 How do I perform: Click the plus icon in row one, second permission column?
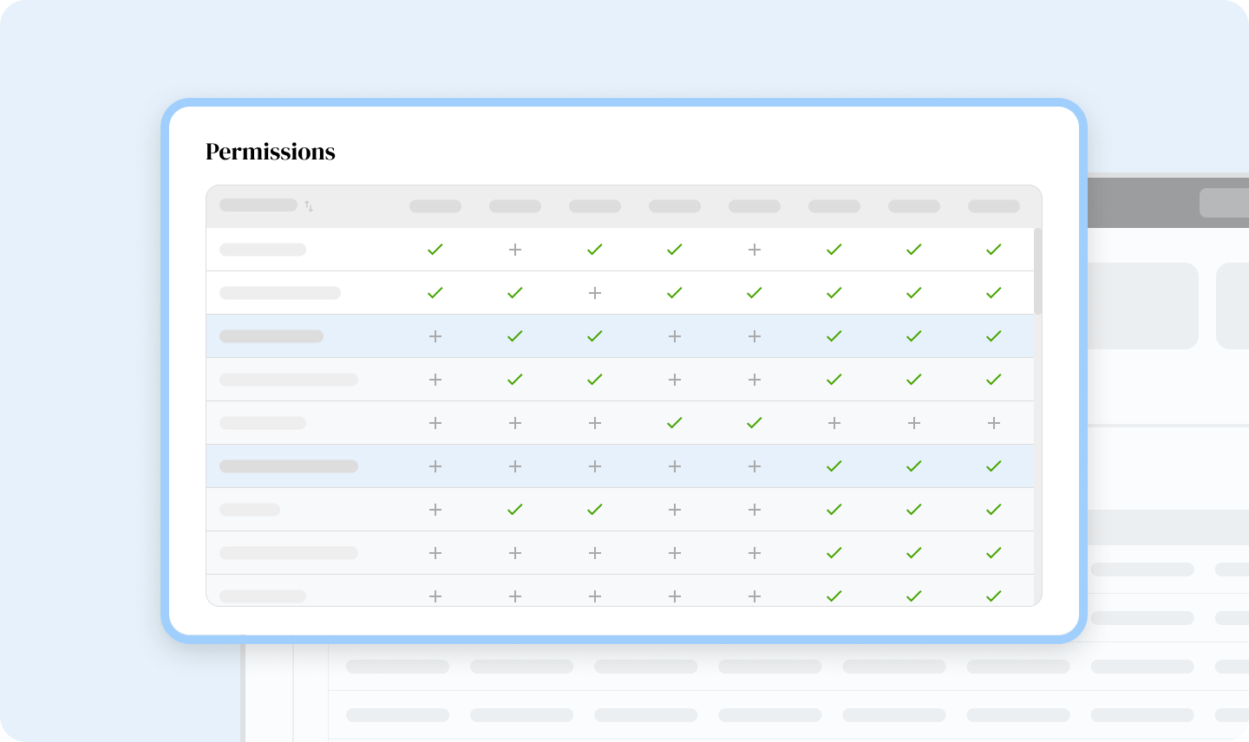[x=515, y=250]
